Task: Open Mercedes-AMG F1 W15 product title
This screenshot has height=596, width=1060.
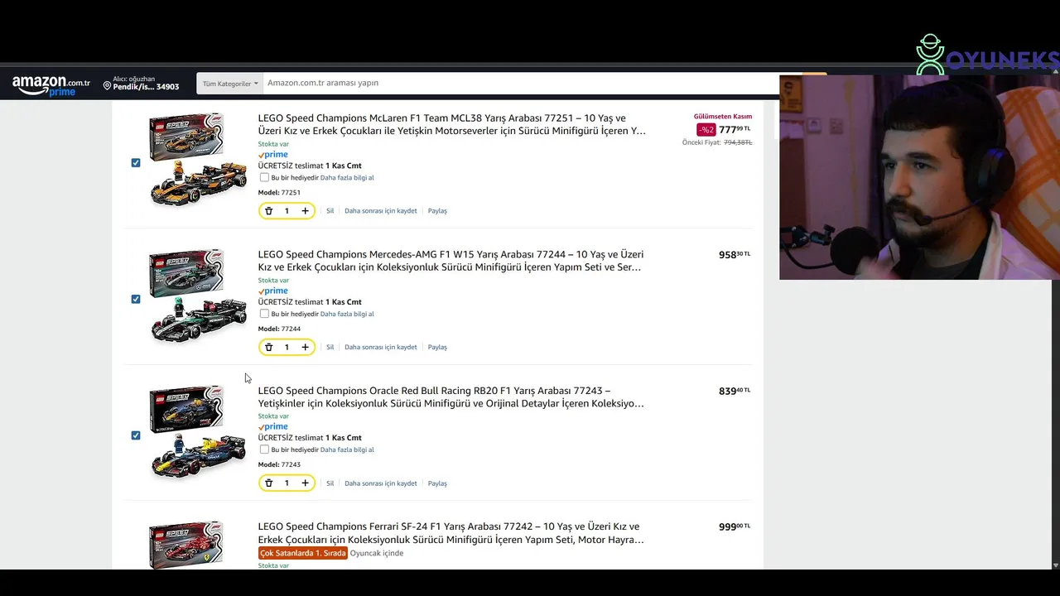Action: 450,261
